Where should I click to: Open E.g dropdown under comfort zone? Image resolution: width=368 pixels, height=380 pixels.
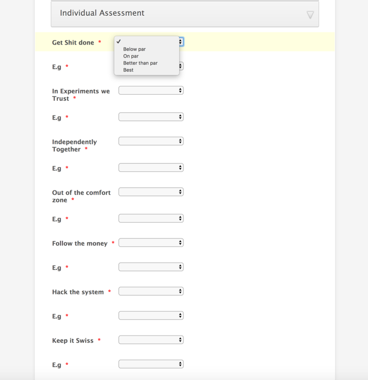coord(151,219)
